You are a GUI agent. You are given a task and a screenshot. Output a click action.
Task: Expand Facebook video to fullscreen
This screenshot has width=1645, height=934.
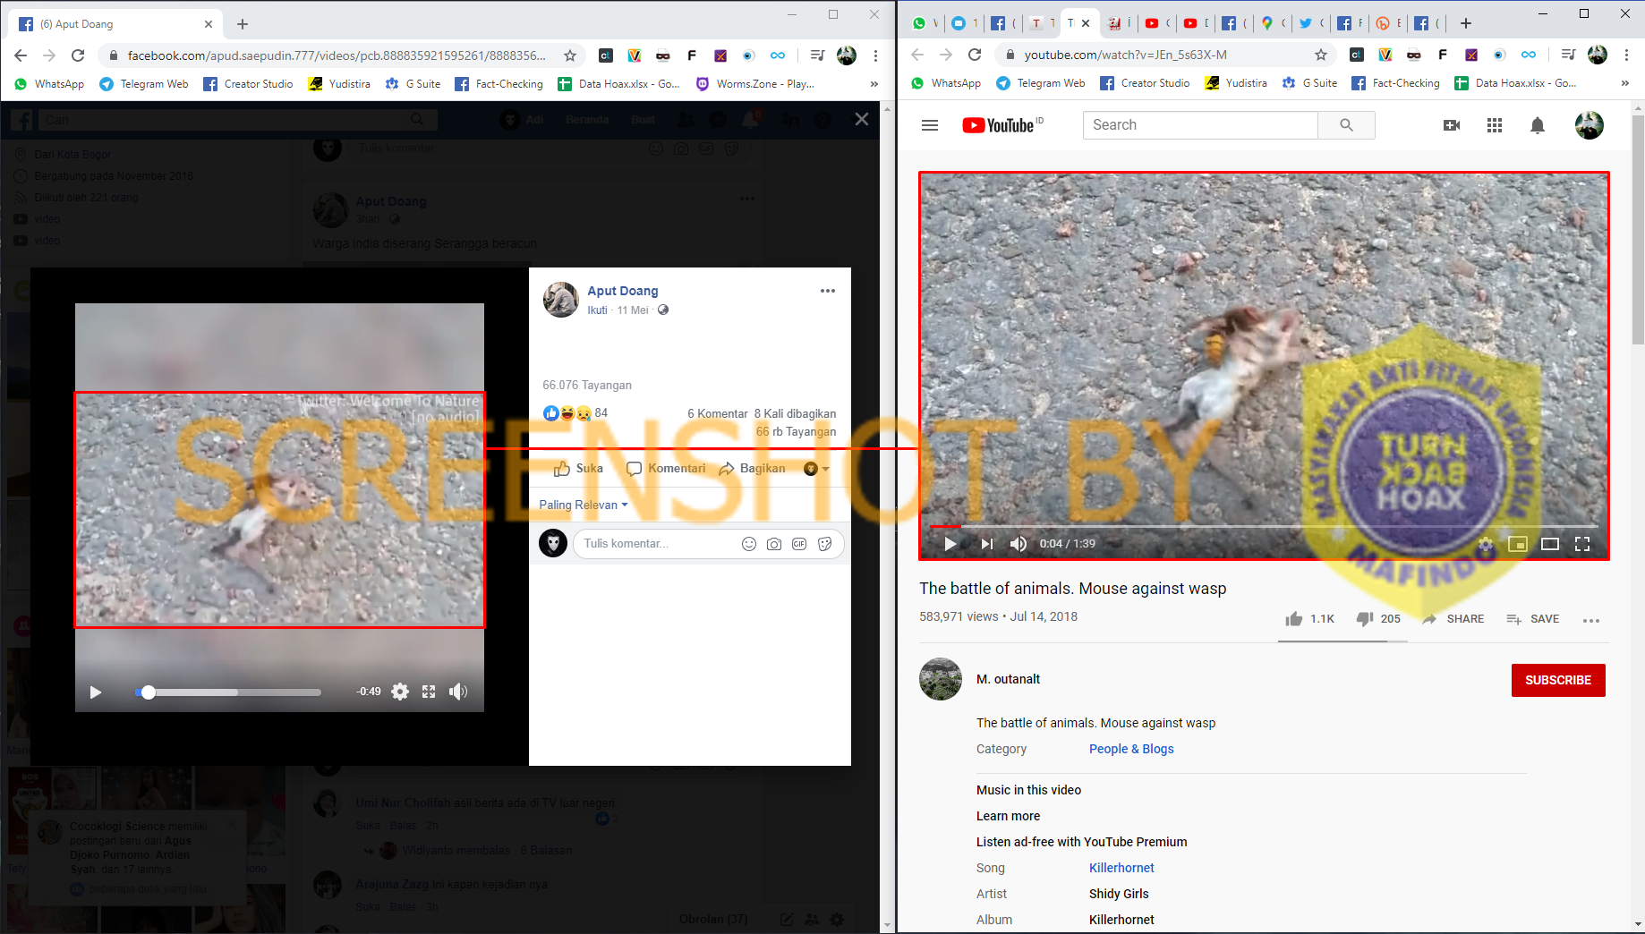point(429,692)
